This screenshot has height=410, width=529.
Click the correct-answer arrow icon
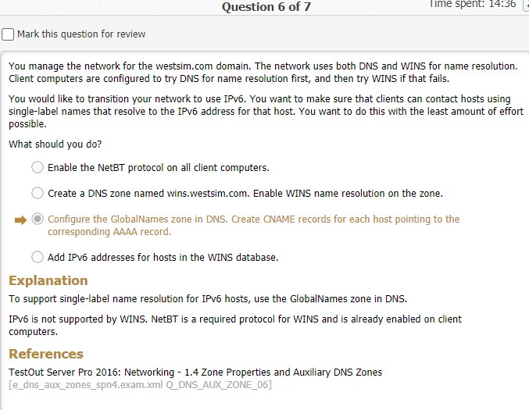coord(20,219)
